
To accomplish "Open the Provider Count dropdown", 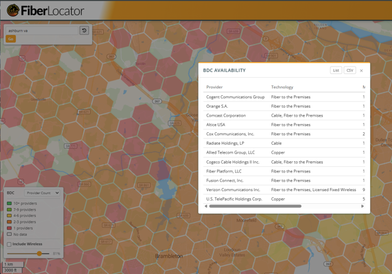I will (x=42, y=193).
